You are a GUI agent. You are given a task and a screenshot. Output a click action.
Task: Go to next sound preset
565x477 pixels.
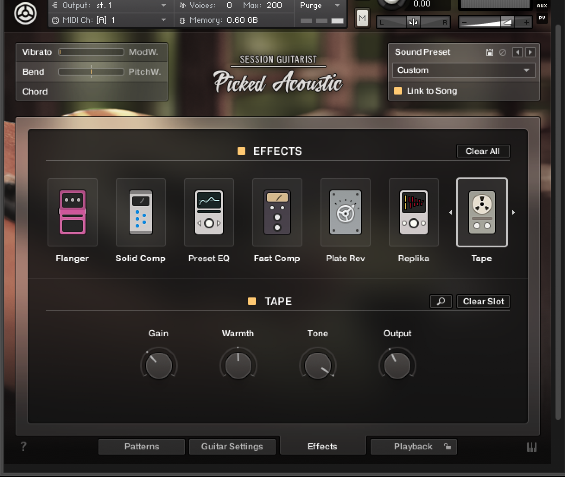point(530,52)
